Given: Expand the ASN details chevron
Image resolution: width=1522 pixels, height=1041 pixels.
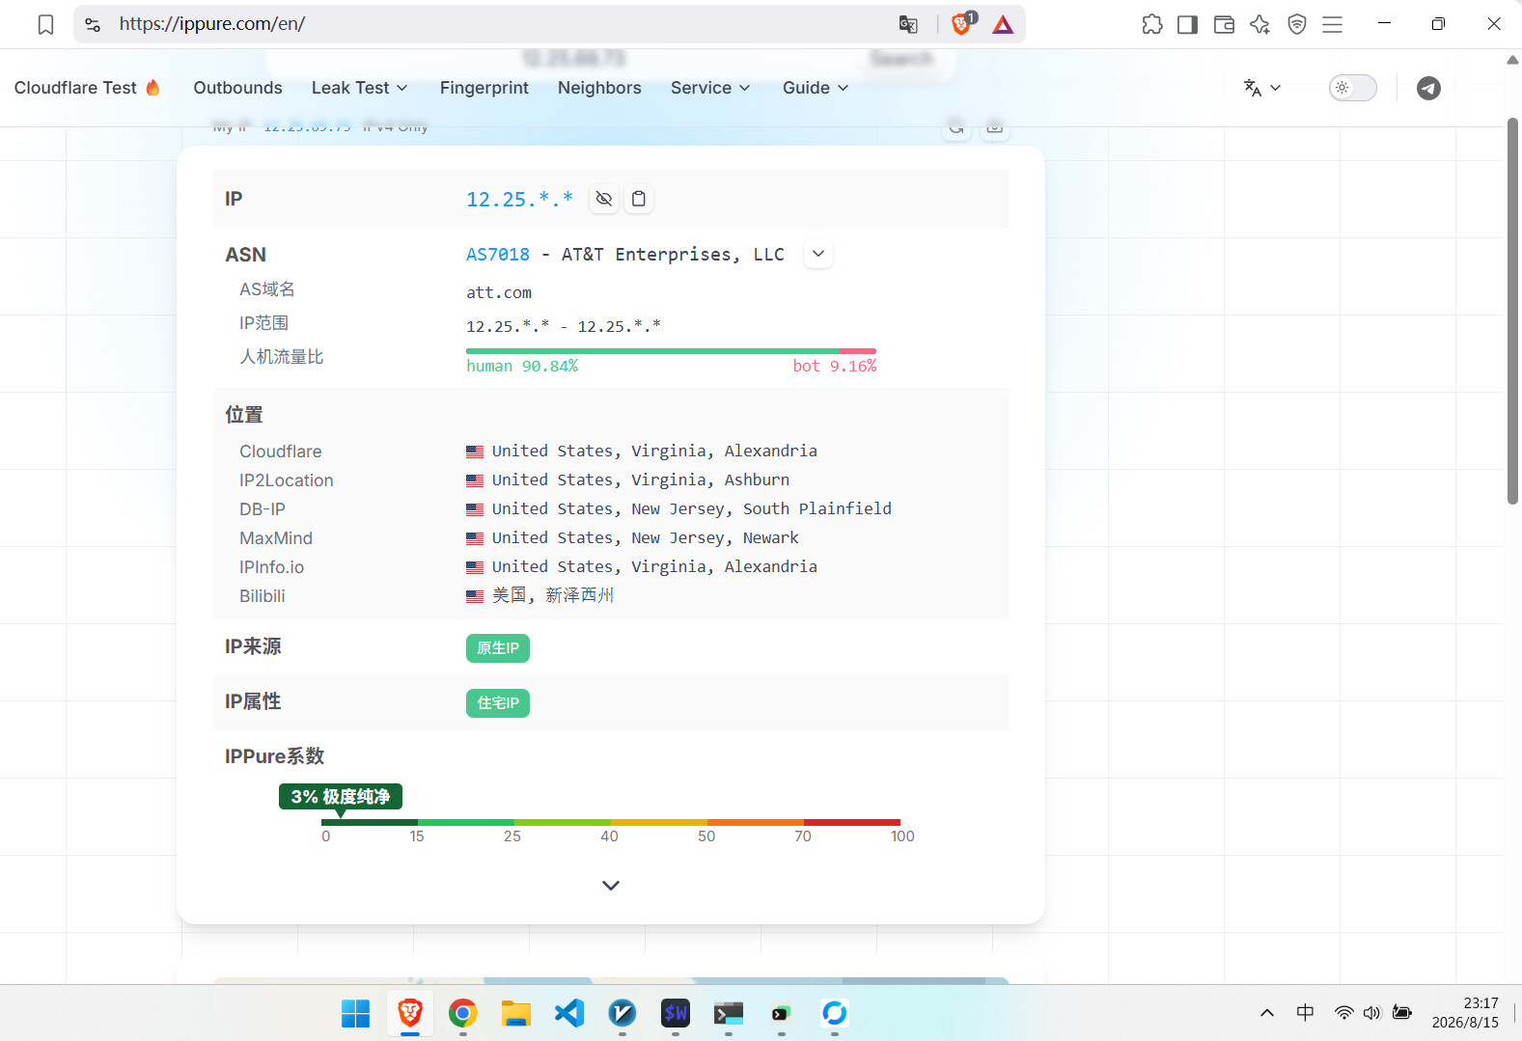Looking at the screenshot, I should (x=818, y=255).
